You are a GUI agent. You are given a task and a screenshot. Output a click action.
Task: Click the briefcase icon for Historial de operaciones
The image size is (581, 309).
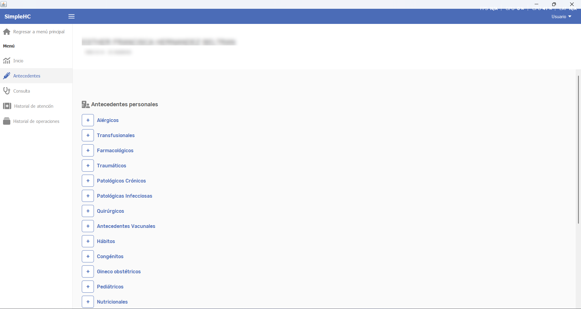click(7, 121)
